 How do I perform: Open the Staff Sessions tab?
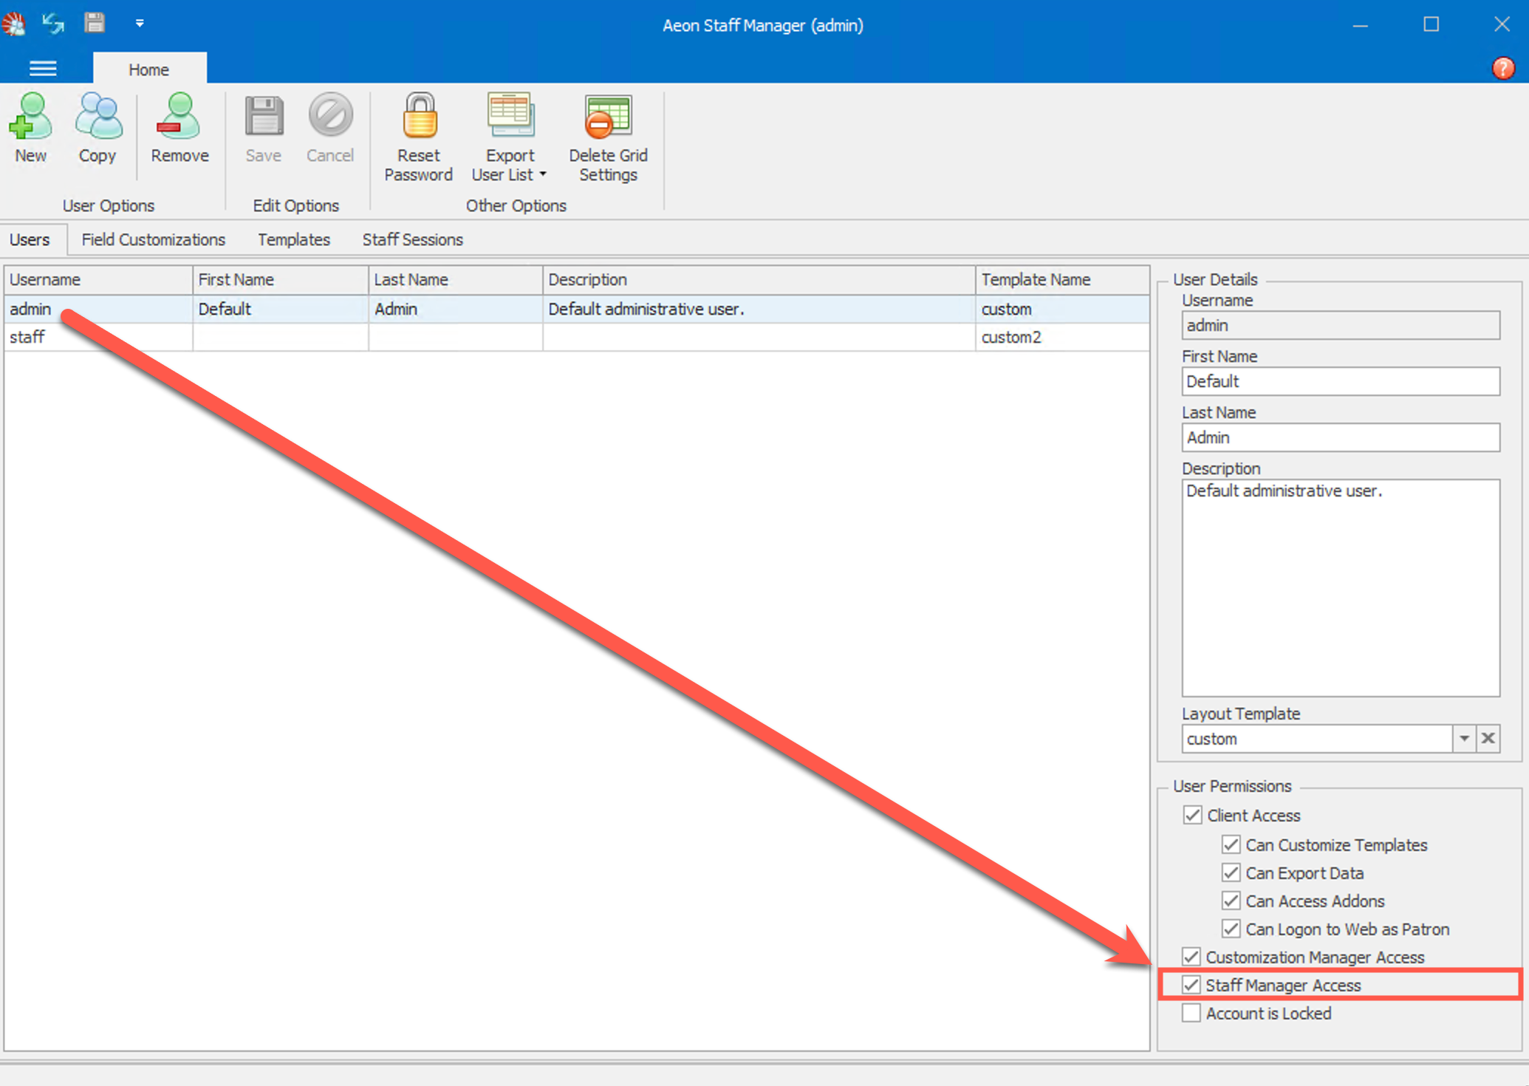click(x=412, y=239)
